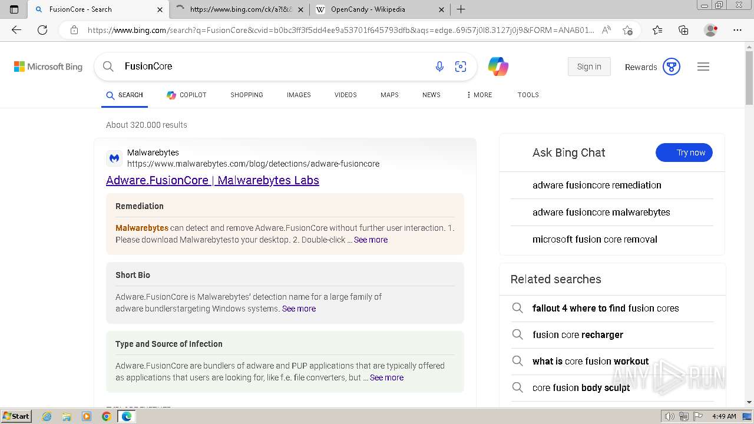754x424 pixels.
Task: Open Bing hamburger menu
Action: tap(703, 67)
